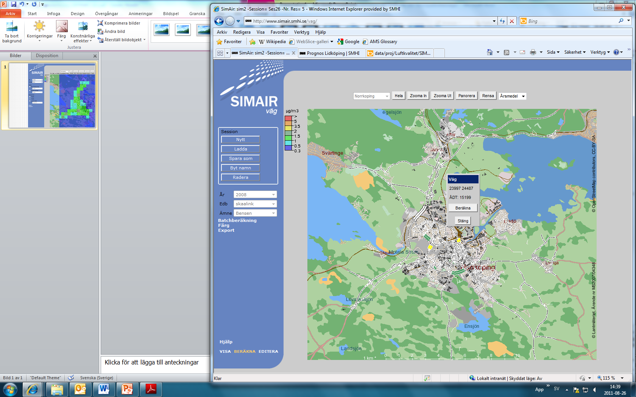This screenshot has width=636, height=397.
Task: Click Ta bort bakgrund in PowerPoint ribbon
Action: 12,32
